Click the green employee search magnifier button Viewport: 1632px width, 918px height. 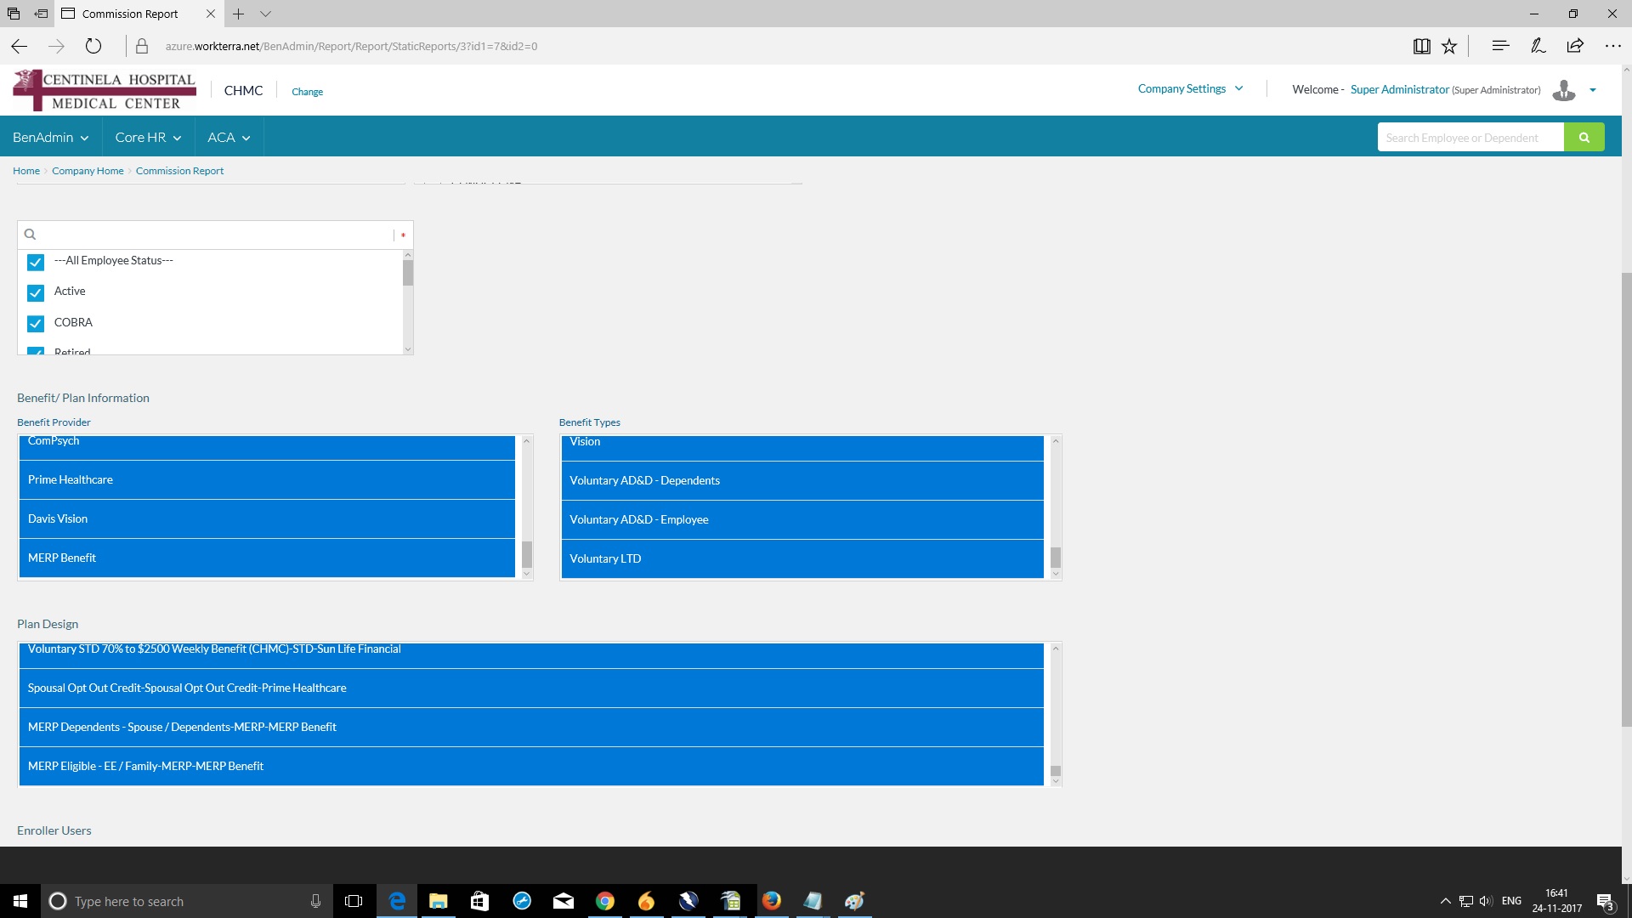pyautogui.click(x=1584, y=137)
